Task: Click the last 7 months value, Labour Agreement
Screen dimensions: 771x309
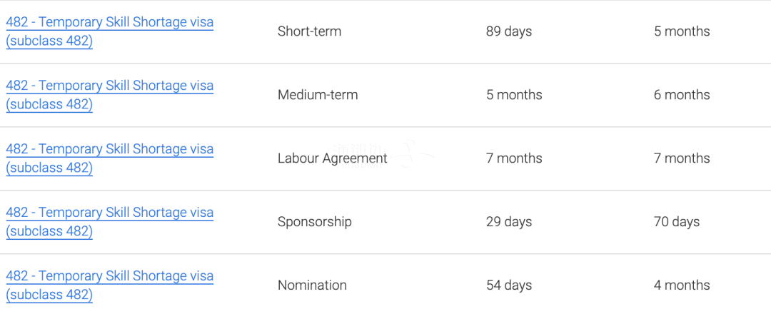Action: [x=682, y=158]
